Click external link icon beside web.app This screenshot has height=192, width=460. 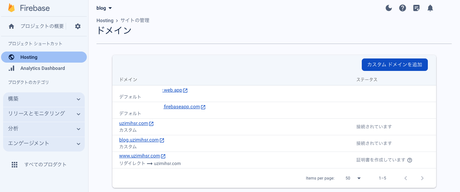coord(185,91)
